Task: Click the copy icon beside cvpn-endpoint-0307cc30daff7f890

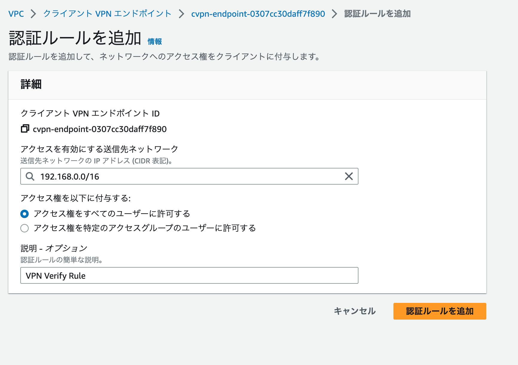Action: point(24,129)
